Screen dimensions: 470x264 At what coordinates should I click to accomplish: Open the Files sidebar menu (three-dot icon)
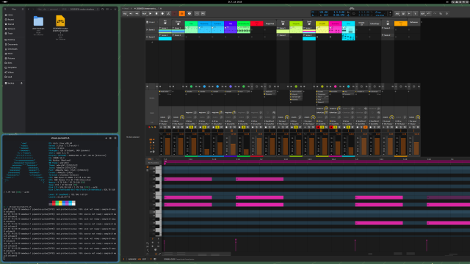pyautogui.click(x=23, y=10)
